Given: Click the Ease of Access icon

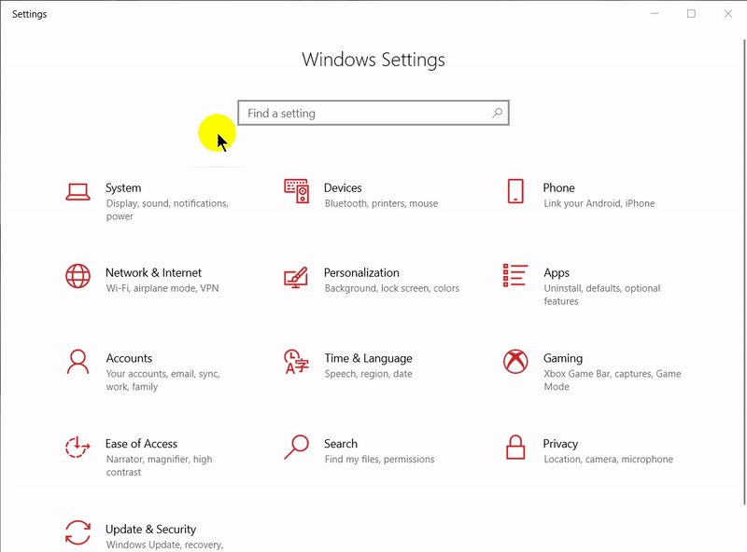Looking at the screenshot, I should click(78, 448).
